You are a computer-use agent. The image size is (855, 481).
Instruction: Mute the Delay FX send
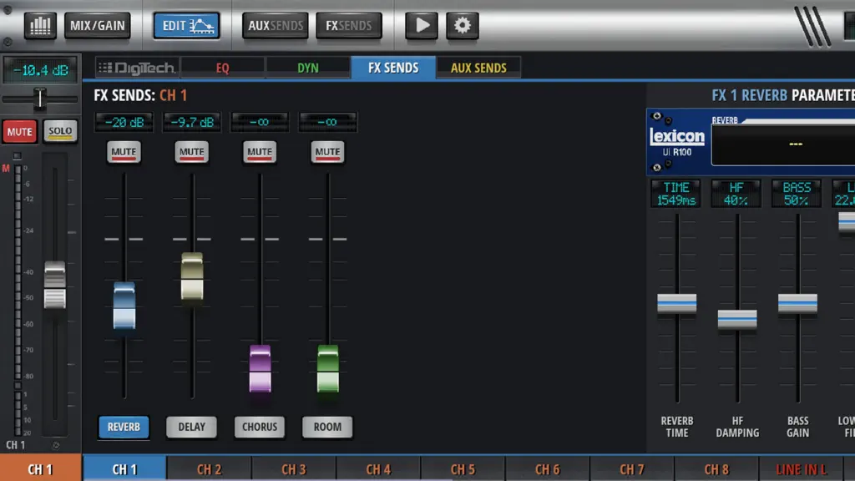point(191,152)
